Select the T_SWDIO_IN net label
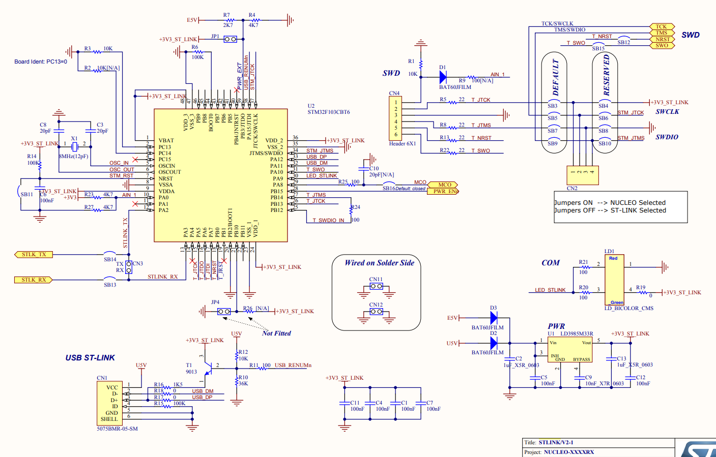This screenshot has height=457, width=716. click(x=328, y=221)
